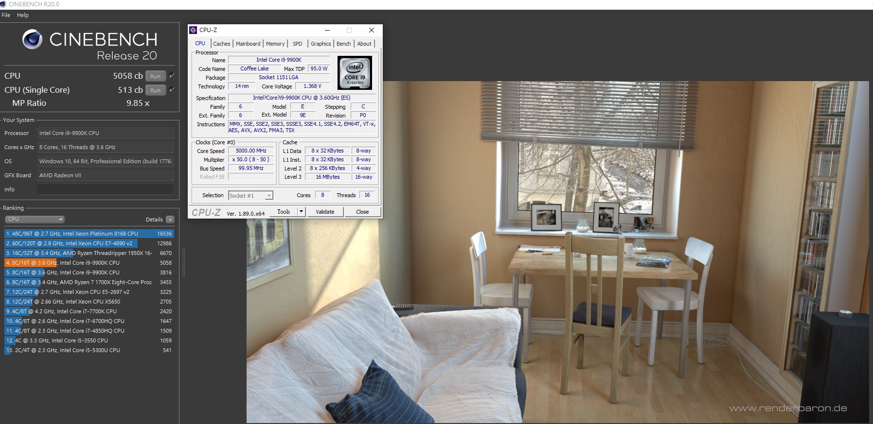873x424 pixels.
Task: Click the Cinebench R20 title bar icon
Action: (3, 4)
